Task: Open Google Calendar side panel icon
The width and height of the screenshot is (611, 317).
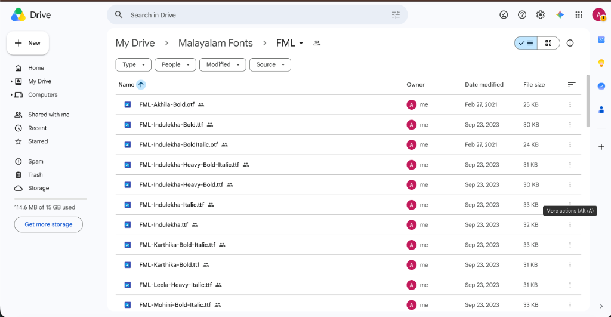Action: pos(601,40)
